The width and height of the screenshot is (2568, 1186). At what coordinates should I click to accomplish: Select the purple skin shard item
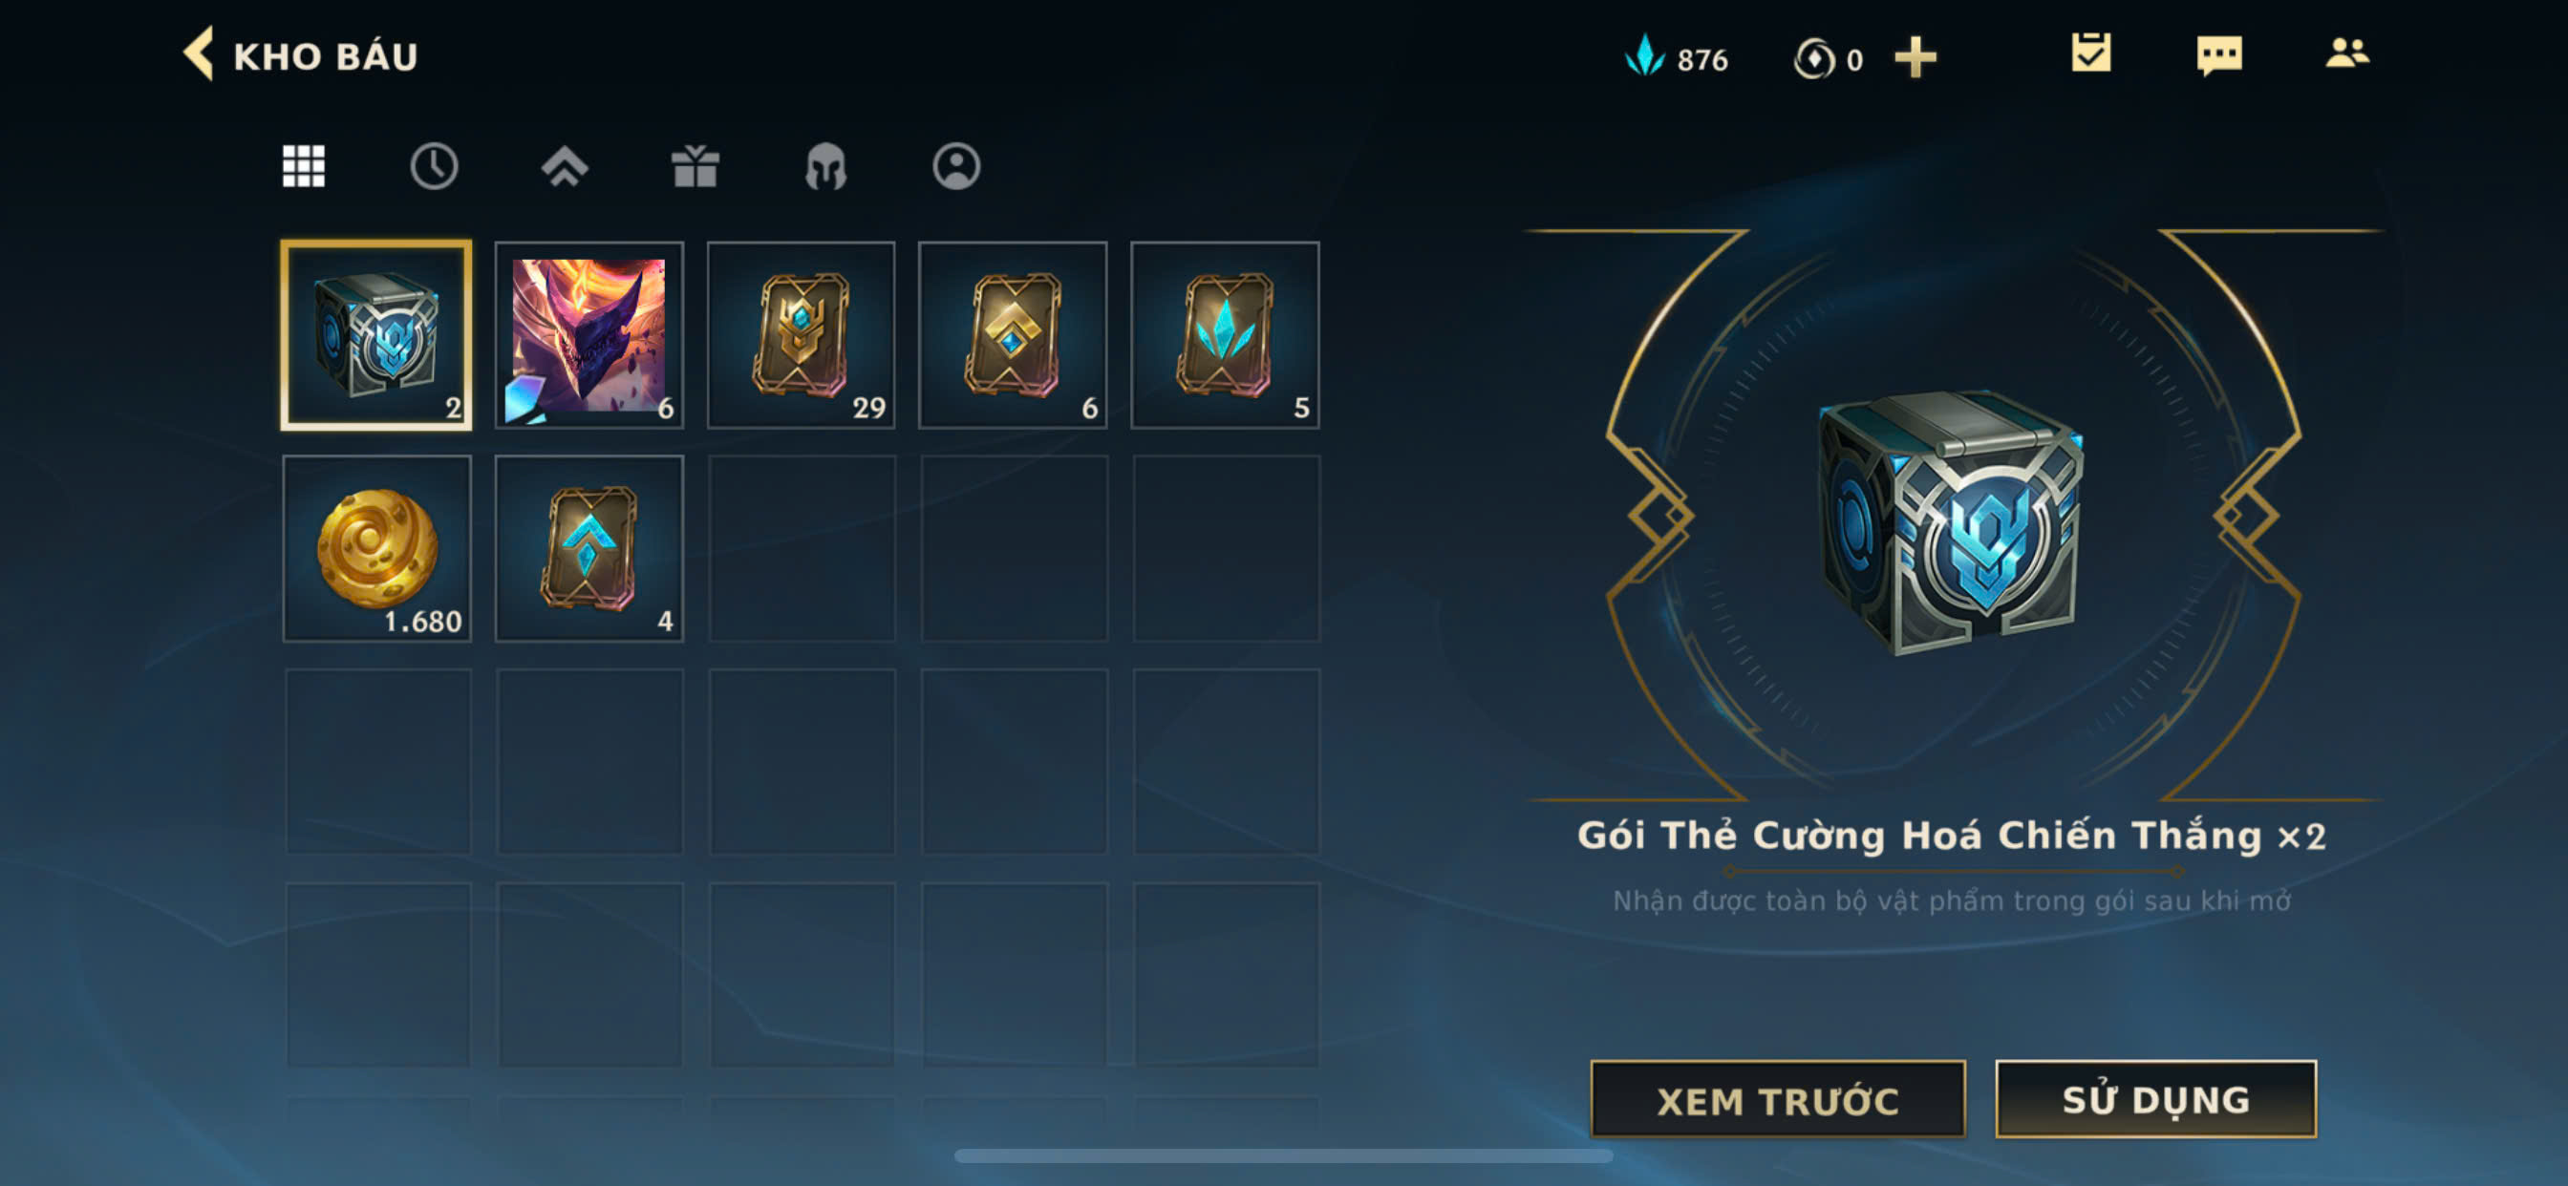click(589, 335)
